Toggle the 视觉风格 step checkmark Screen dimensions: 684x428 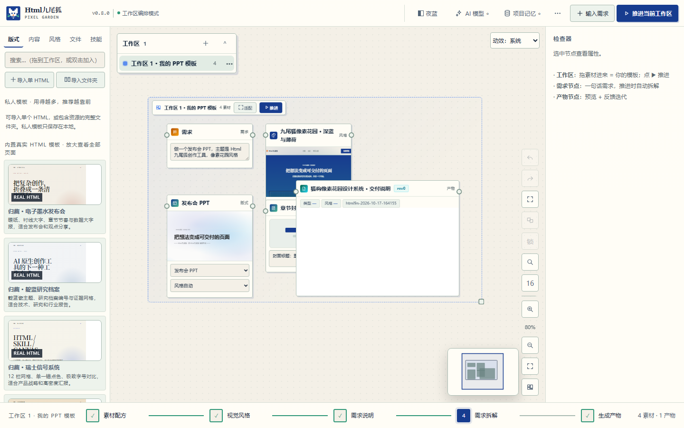click(216, 416)
